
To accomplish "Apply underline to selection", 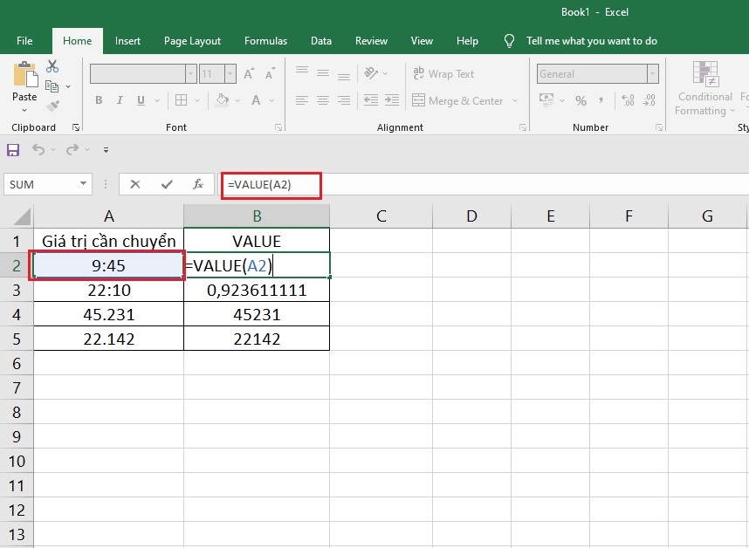I will [x=140, y=100].
